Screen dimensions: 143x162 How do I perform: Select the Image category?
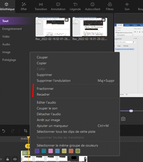6,52
